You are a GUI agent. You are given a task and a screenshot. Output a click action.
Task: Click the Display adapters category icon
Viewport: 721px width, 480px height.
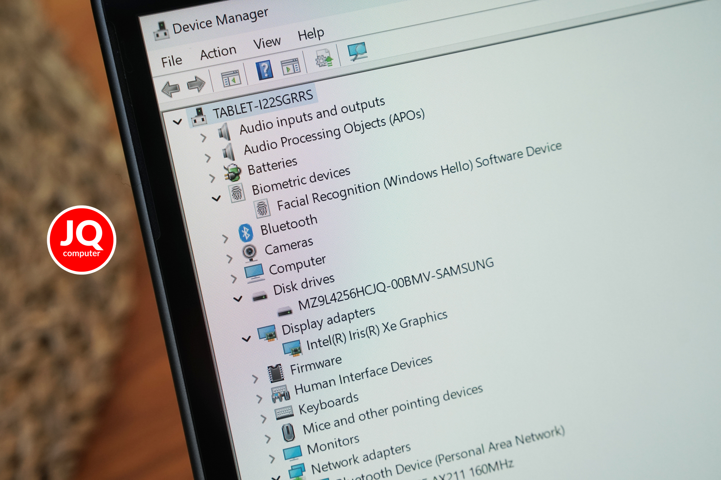pyautogui.click(x=268, y=333)
